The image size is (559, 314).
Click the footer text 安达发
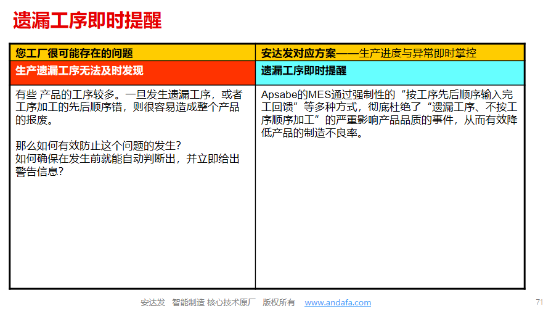153,302
